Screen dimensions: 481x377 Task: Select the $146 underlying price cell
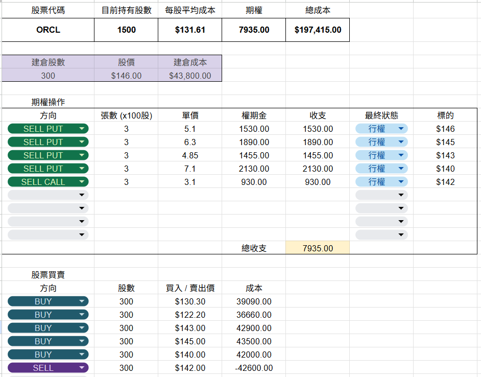pos(445,129)
